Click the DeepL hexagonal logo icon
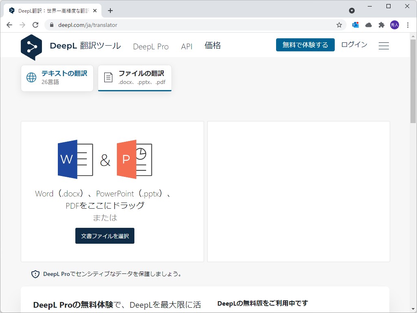 coord(31,47)
